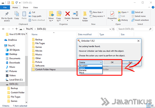
Task: Click the History ribbon item
Action: click(x=123, y=20)
